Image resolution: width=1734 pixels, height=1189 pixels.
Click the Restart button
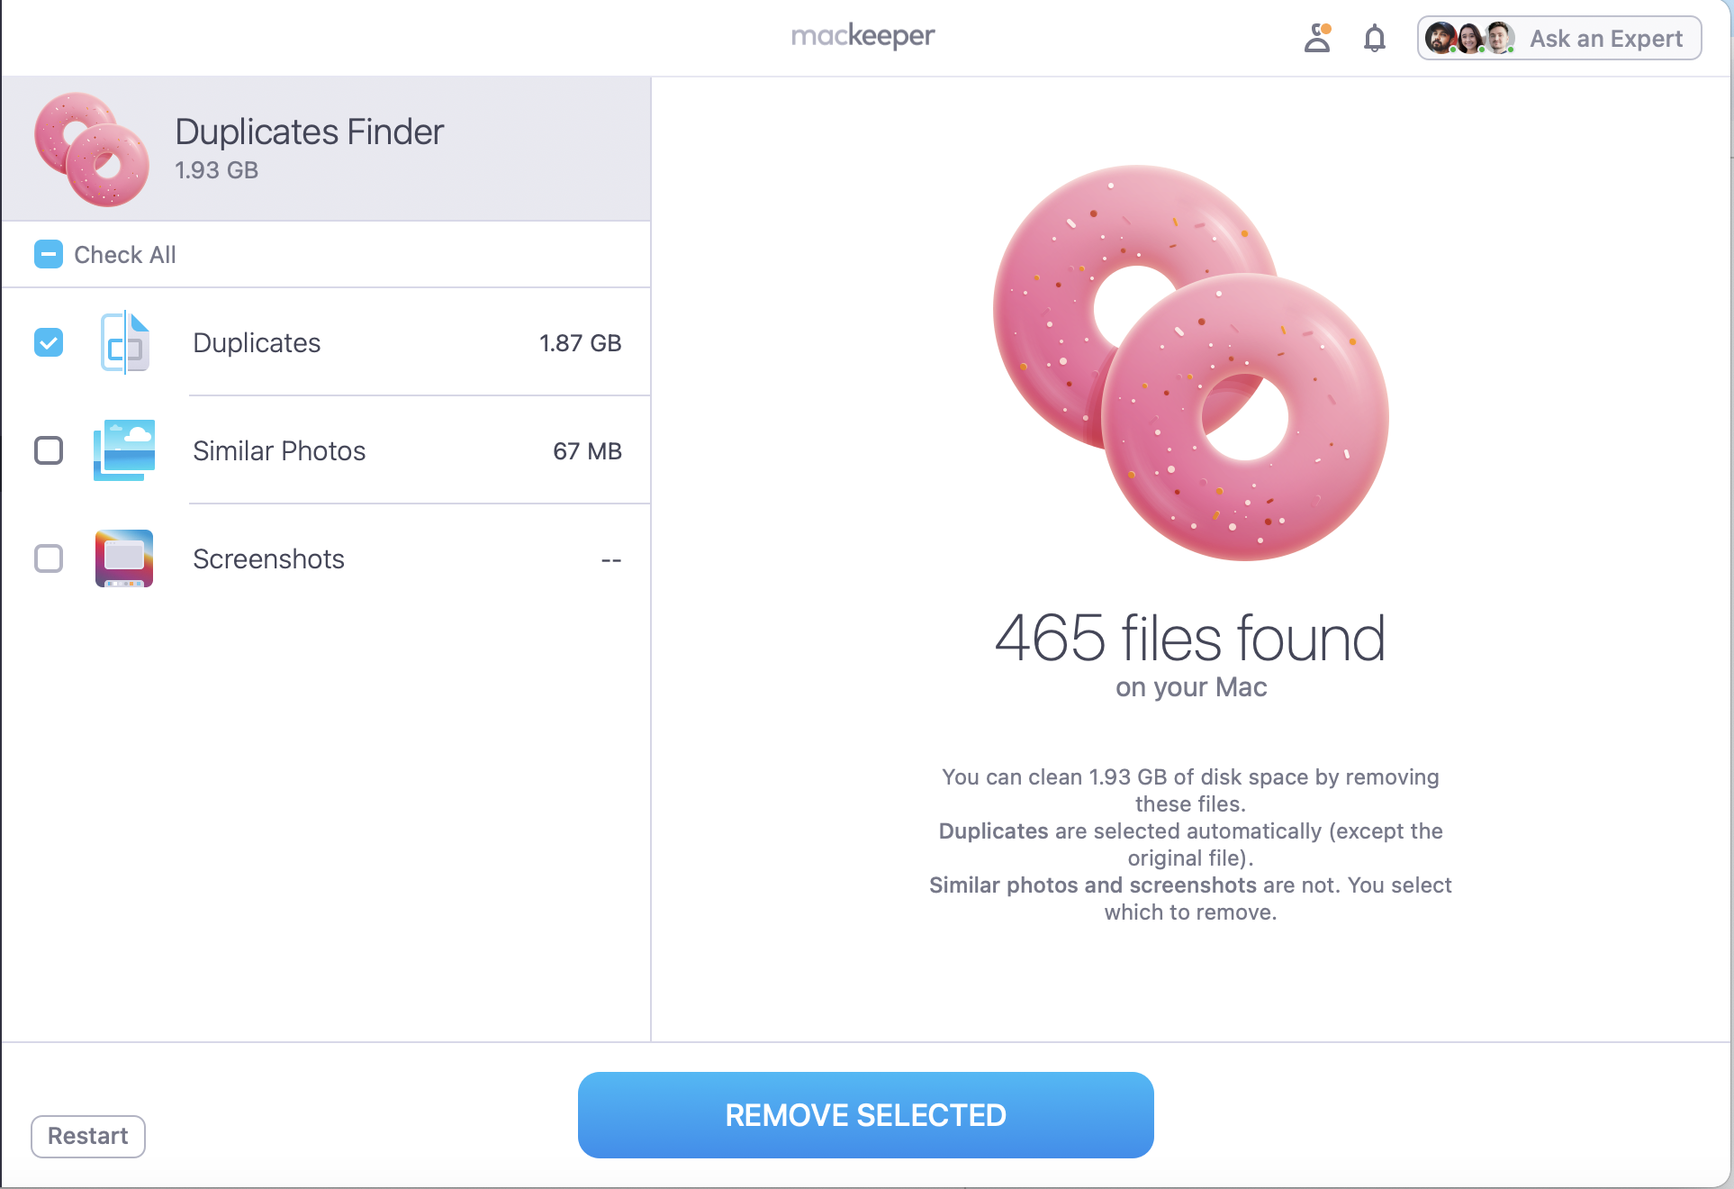coord(87,1136)
